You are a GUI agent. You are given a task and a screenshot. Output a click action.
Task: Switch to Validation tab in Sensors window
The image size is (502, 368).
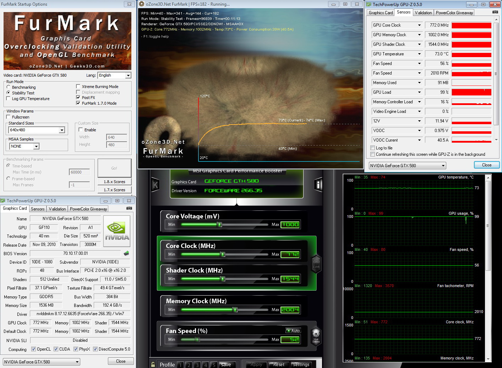[423, 13]
